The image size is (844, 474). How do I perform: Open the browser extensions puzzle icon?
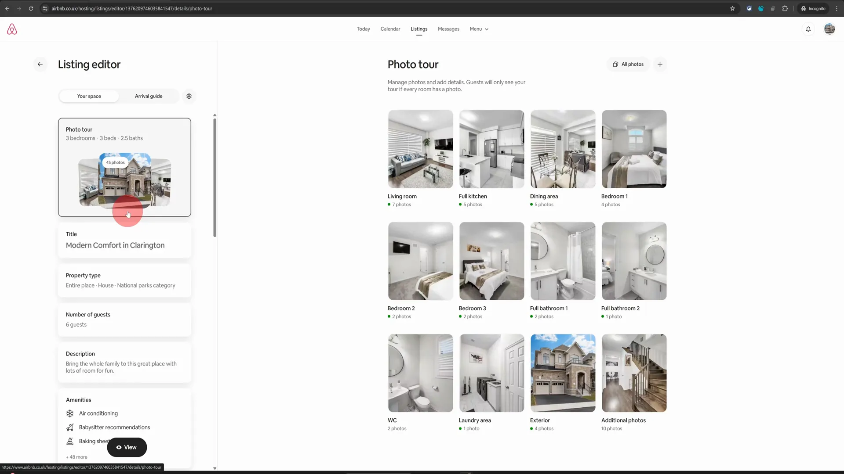pos(785,8)
